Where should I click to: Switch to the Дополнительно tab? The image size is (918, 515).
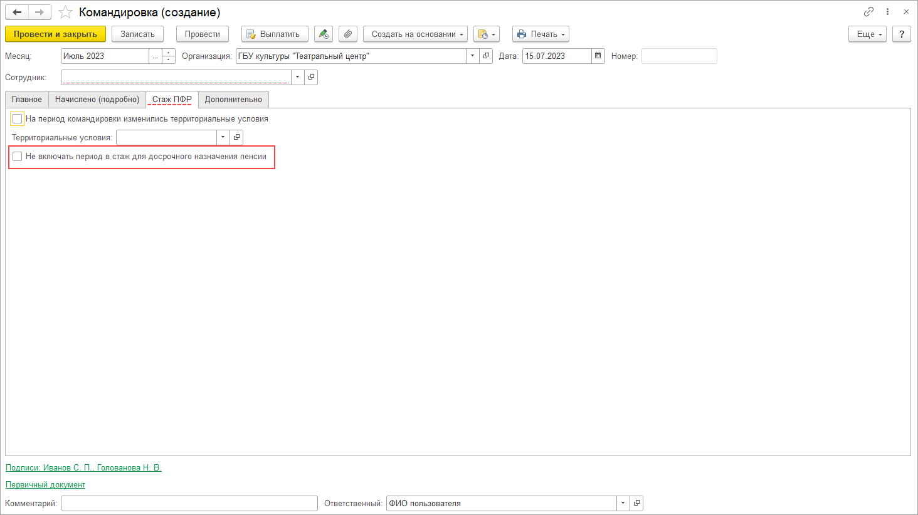point(233,99)
